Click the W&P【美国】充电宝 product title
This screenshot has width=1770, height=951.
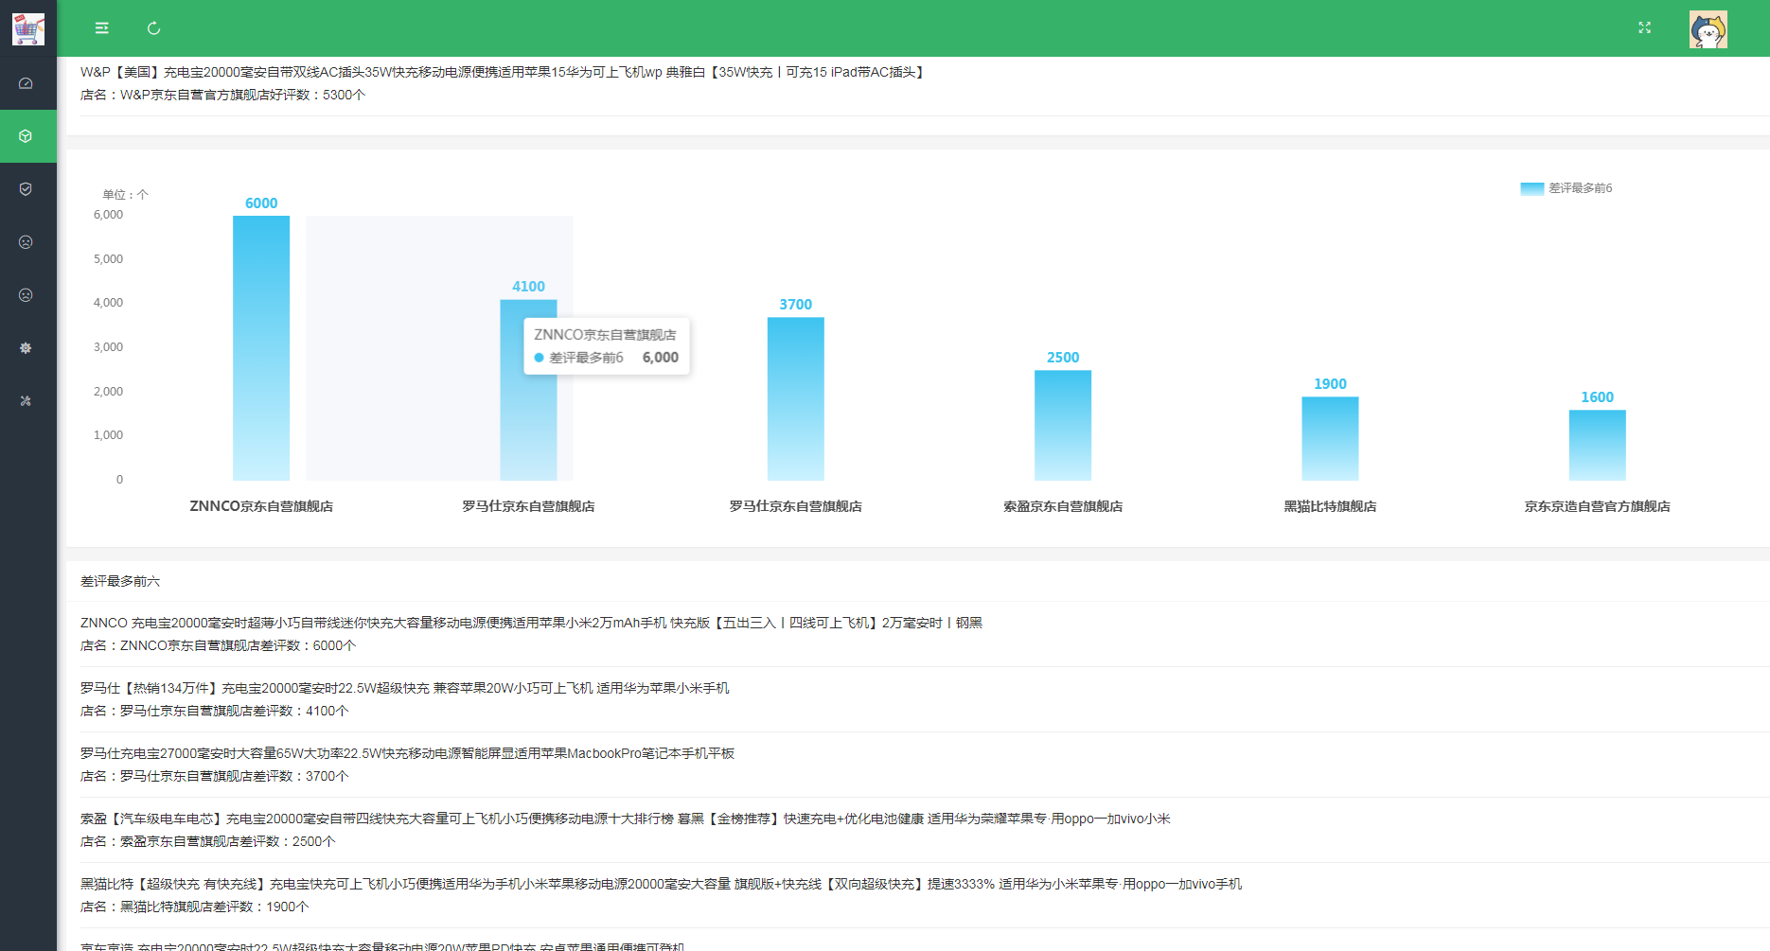tap(504, 72)
